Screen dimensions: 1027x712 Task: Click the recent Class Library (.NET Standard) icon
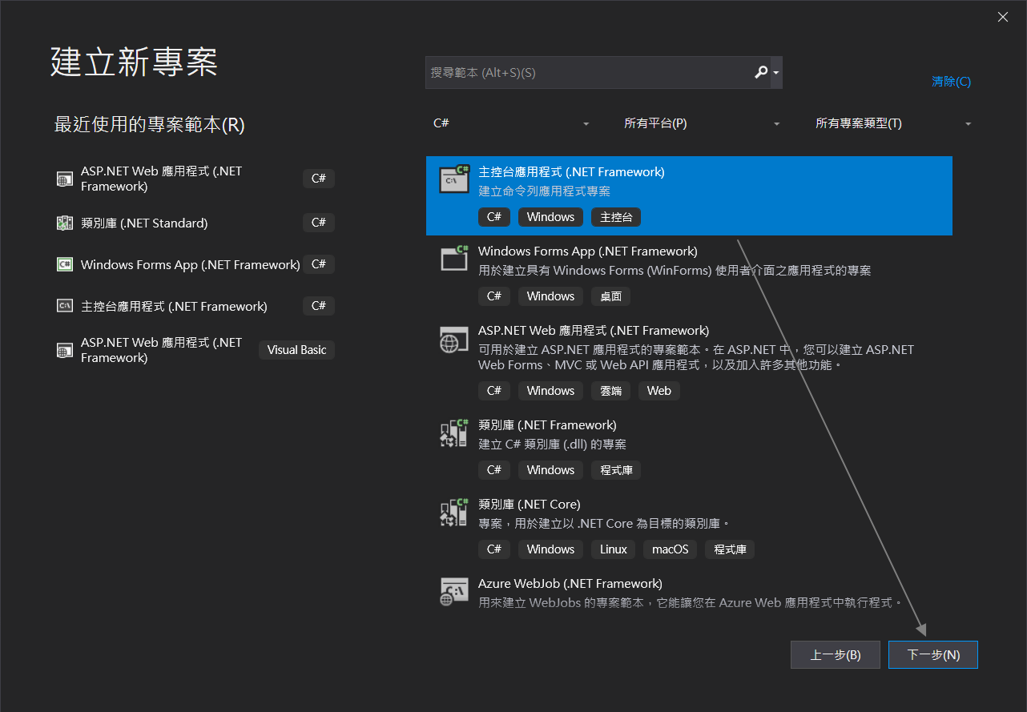pyautogui.click(x=65, y=223)
